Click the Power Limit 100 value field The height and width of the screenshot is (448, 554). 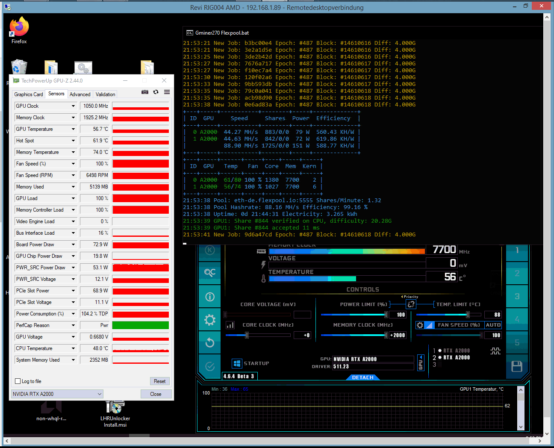(x=398, y=315)
